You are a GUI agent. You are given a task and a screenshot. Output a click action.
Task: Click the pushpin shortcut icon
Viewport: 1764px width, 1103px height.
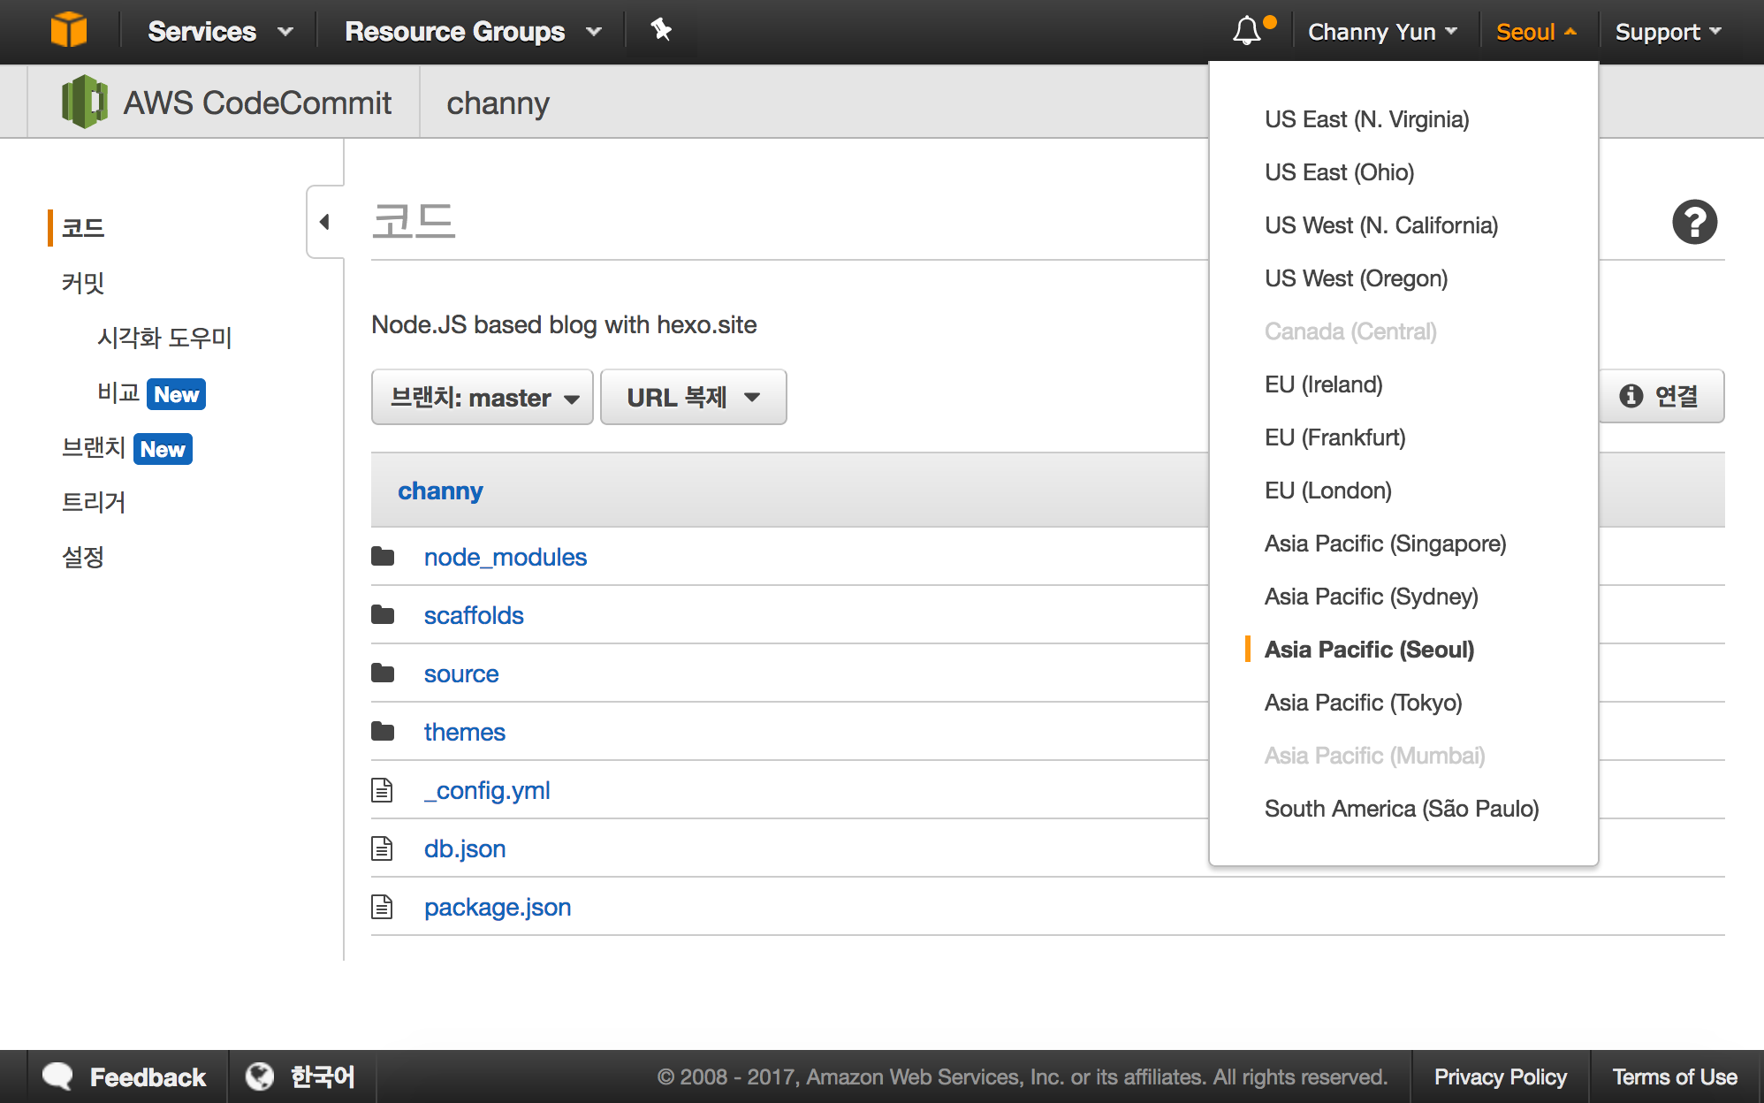(661, 30)
